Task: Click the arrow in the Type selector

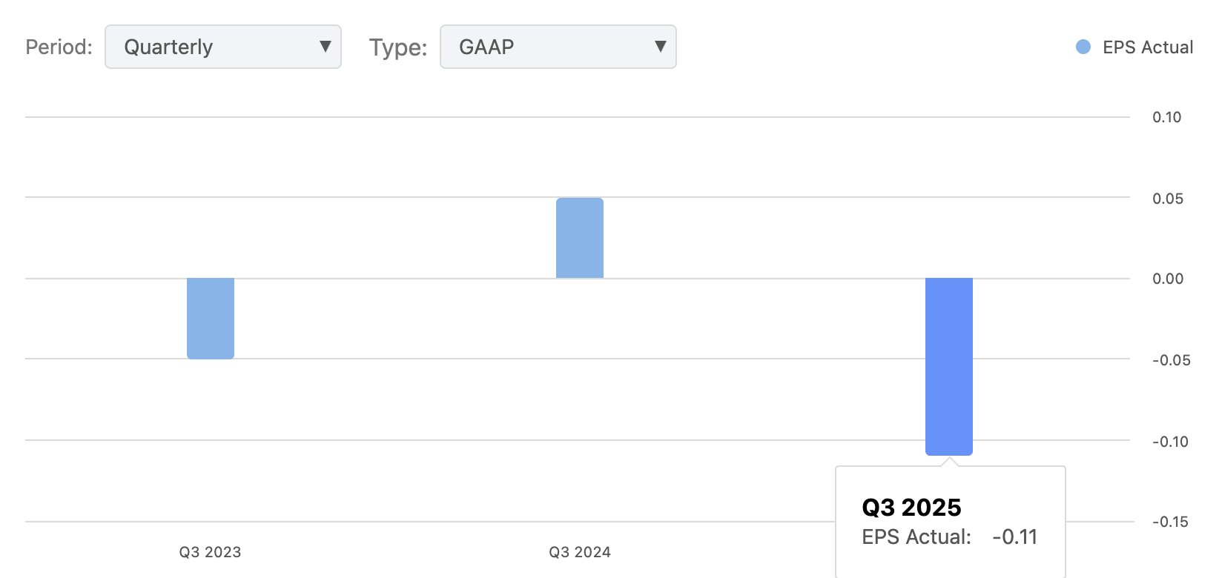Action: click(660, 47)
